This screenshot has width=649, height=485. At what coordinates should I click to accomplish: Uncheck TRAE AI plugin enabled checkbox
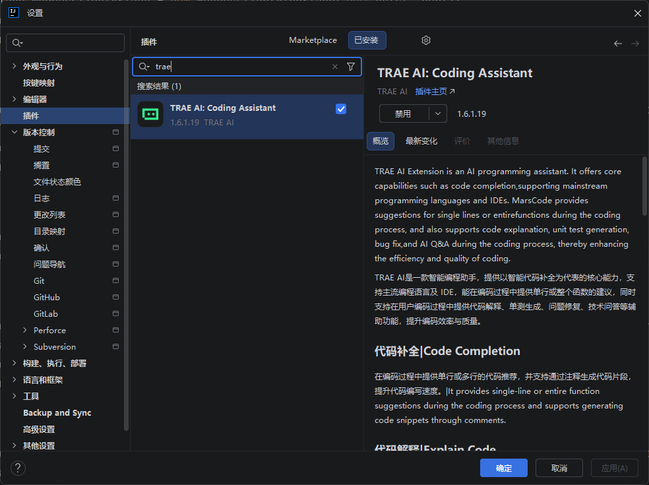click(341, 109)
